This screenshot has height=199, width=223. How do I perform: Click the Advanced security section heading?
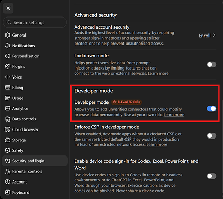pos(95,15)
